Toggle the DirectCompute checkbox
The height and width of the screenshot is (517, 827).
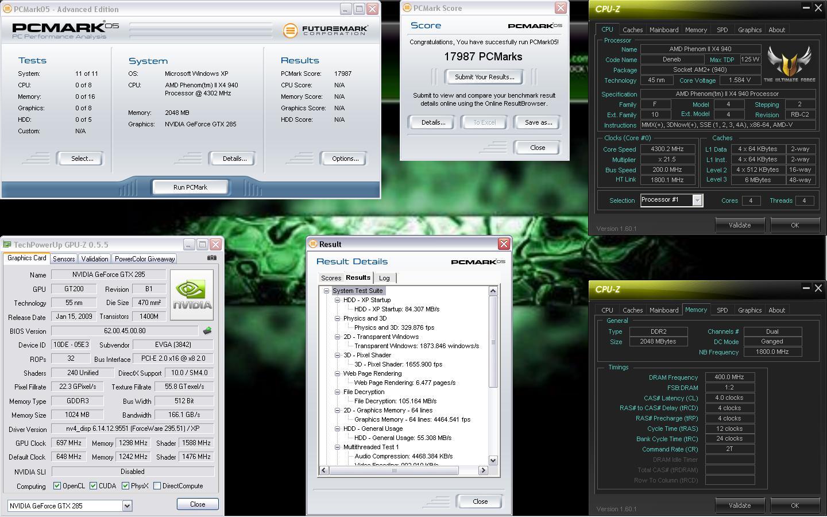pyautogui.click(x=157, y=486)
